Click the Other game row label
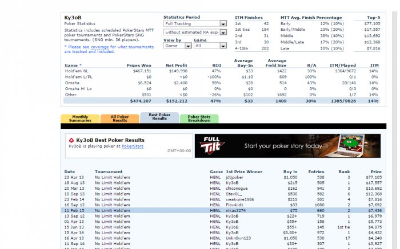Image resolution: width=400 pixels, height=249 pixels. point(71,95)
